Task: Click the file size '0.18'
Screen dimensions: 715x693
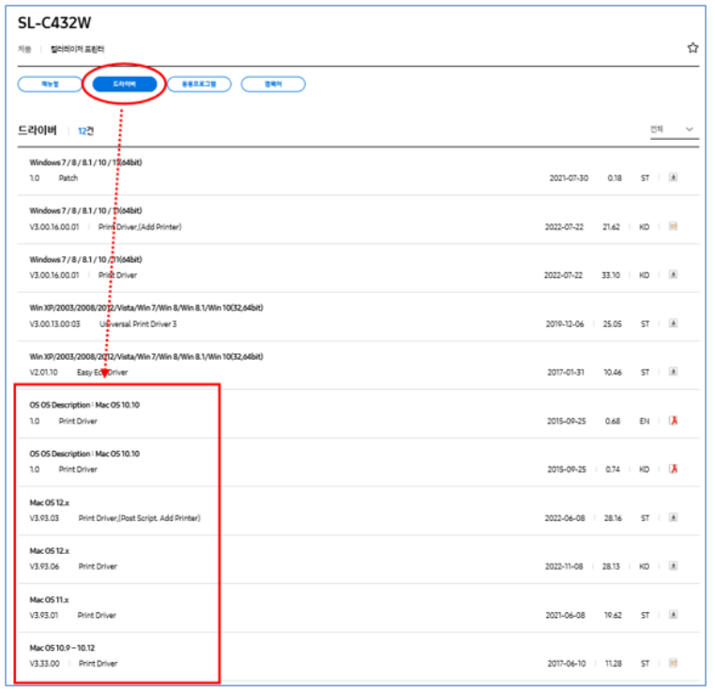Action: pyautogui.click(x=615, y=177)
